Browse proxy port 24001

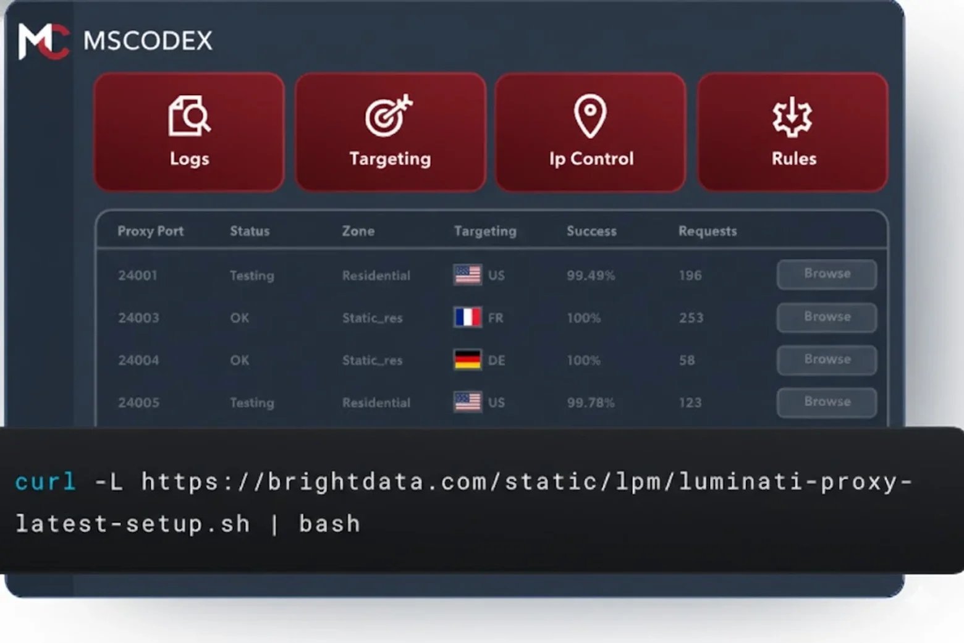827,274
